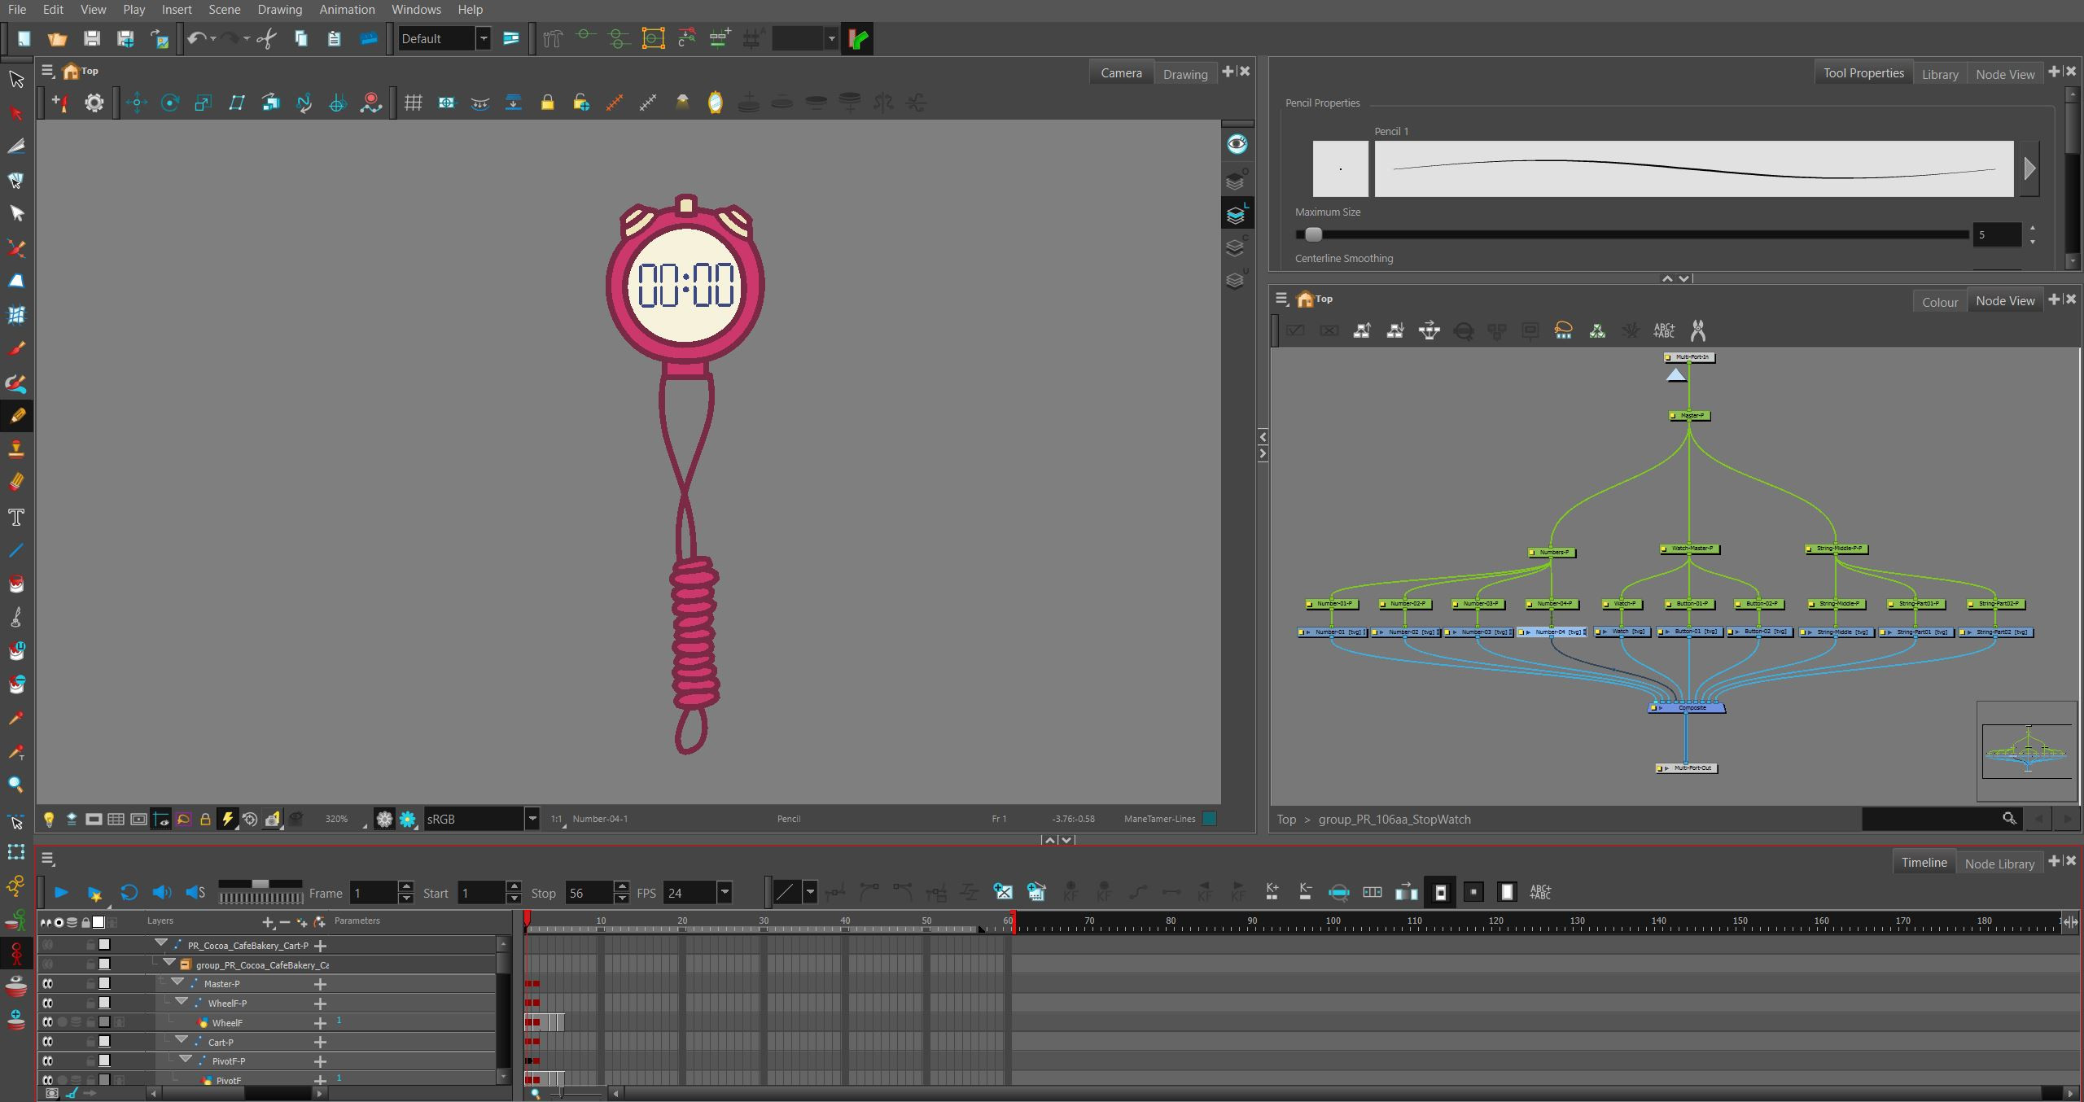Toggle visibility of the Master-P layer
2084x1102 pixels.
click(x=48, y=983)
